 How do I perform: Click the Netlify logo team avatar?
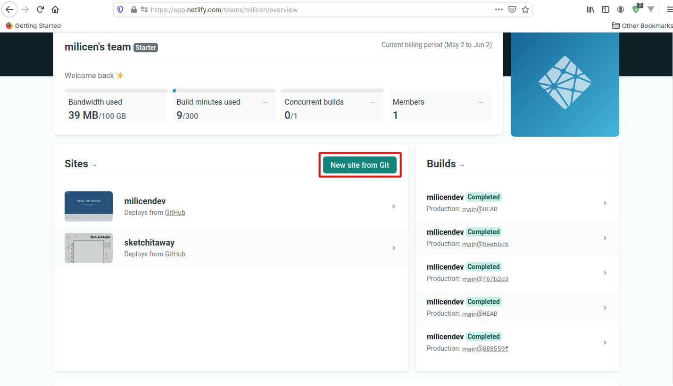click(565, 82)
